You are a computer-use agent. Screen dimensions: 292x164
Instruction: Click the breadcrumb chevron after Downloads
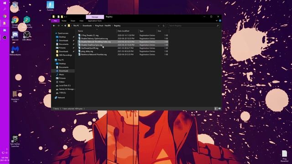click(94, 26)
